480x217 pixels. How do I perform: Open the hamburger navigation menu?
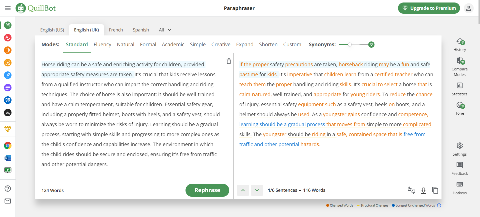(8, 8)
